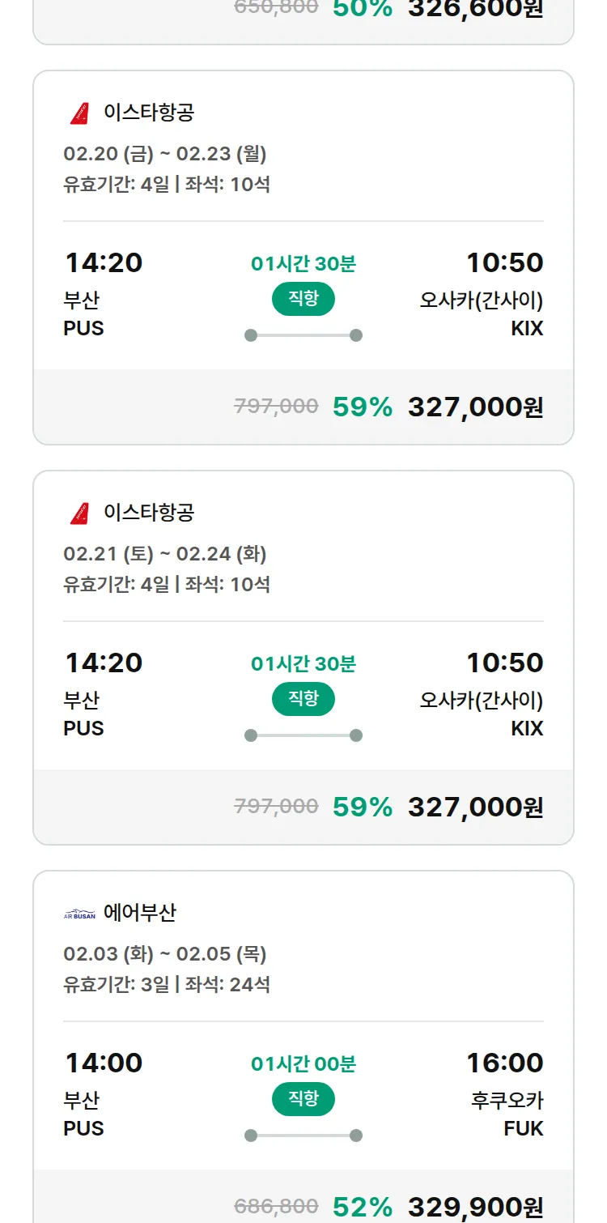Click the 01시간 00분 flight duration text

[x=303, y=1063]
